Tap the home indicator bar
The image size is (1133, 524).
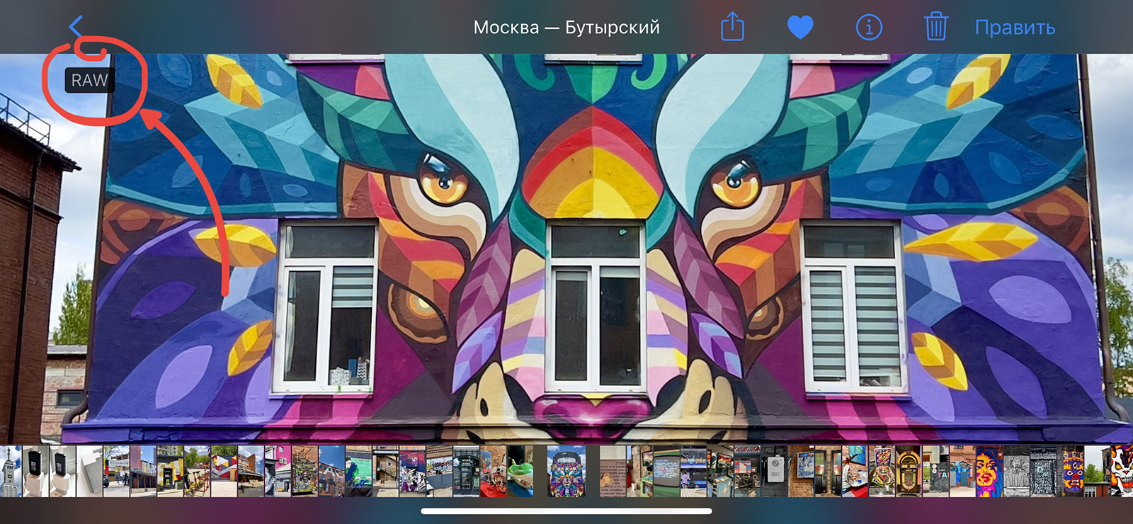click(x=566, y=511)
